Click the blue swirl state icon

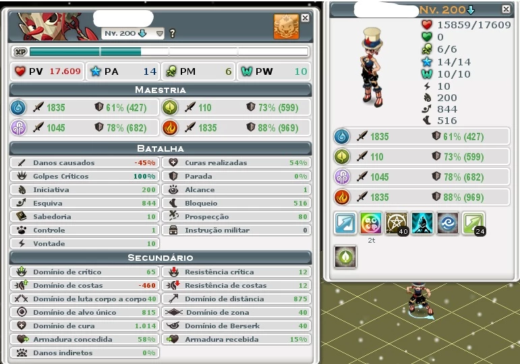click(x=448, y=223)
